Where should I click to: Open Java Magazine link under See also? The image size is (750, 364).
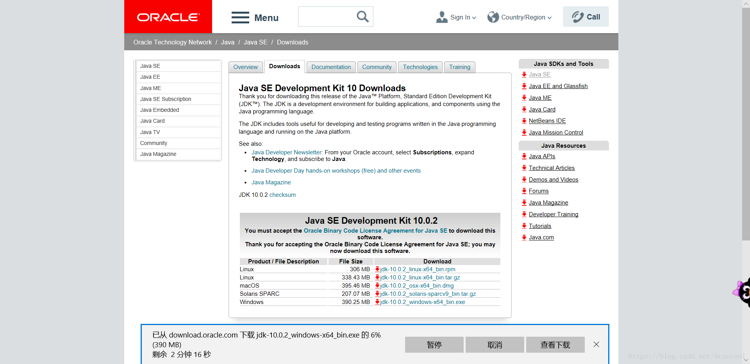click(271, 182)
